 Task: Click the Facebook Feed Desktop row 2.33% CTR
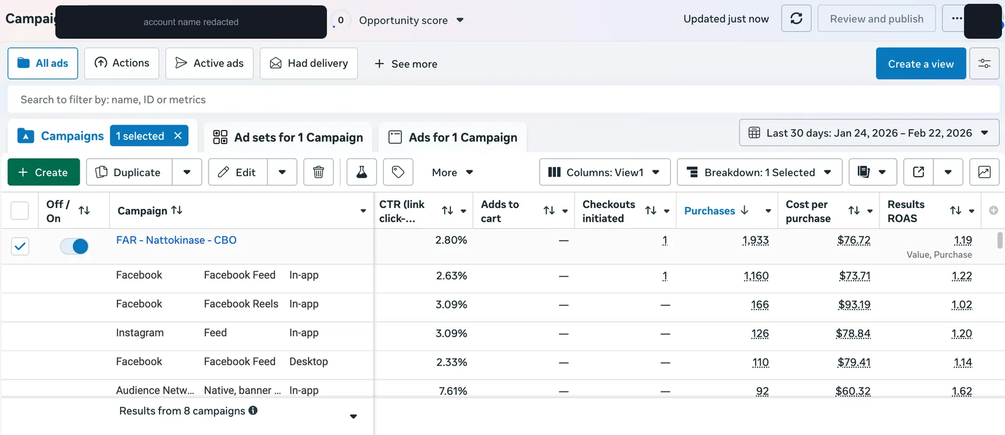(x=452, y=362)
